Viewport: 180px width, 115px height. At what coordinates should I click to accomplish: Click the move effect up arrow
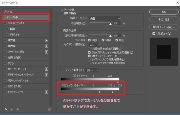coord(12,109)
